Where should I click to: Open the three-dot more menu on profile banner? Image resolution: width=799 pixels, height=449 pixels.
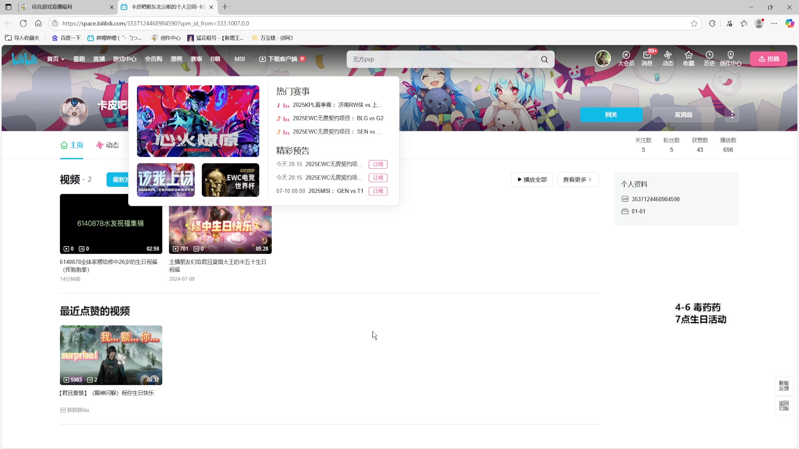732,115
